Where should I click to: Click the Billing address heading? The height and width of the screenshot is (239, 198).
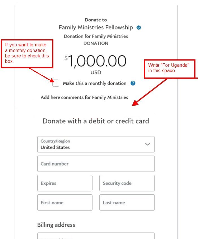point(56,225)
